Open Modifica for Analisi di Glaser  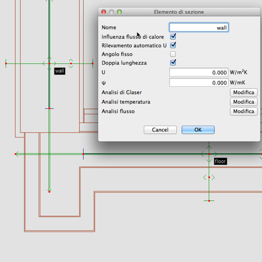[243, 92]
